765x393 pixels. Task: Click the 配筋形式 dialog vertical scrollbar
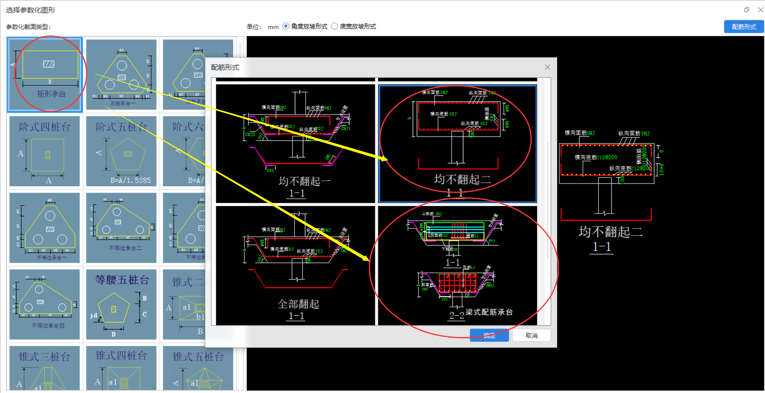click(x=548, y=200)
